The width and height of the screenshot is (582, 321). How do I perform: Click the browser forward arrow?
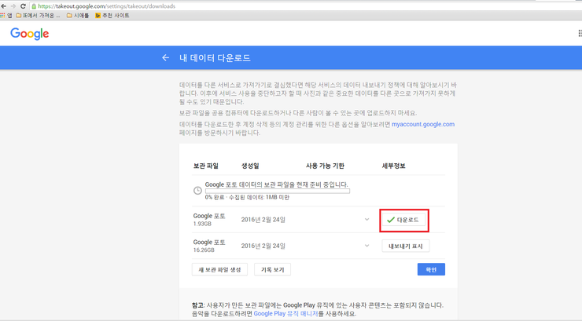click(x=13, y=6)
